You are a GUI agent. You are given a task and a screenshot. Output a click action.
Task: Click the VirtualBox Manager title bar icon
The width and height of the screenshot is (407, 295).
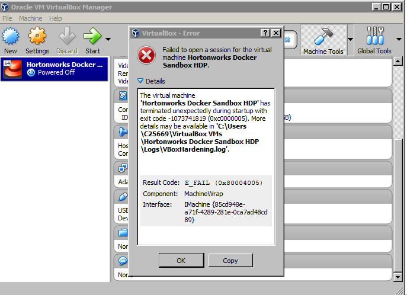click(5, 7)
